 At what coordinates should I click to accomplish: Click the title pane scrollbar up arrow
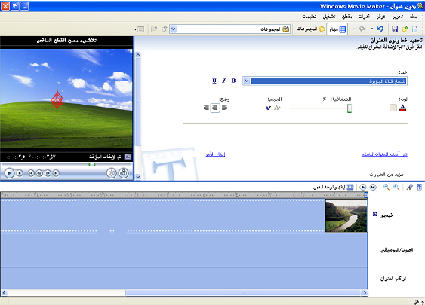[138, 55]
